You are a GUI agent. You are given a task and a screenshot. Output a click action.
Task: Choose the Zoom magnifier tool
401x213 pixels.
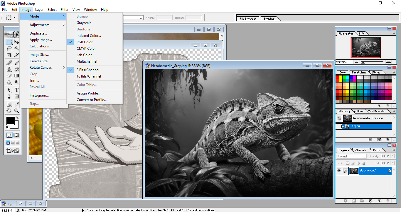point(17,111)
